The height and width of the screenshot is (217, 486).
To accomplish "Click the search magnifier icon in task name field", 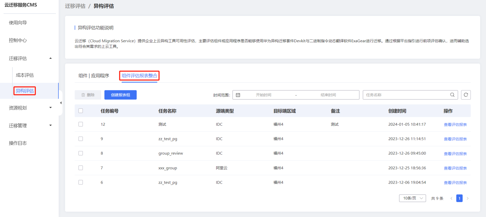I will click(x=452, y=95).
